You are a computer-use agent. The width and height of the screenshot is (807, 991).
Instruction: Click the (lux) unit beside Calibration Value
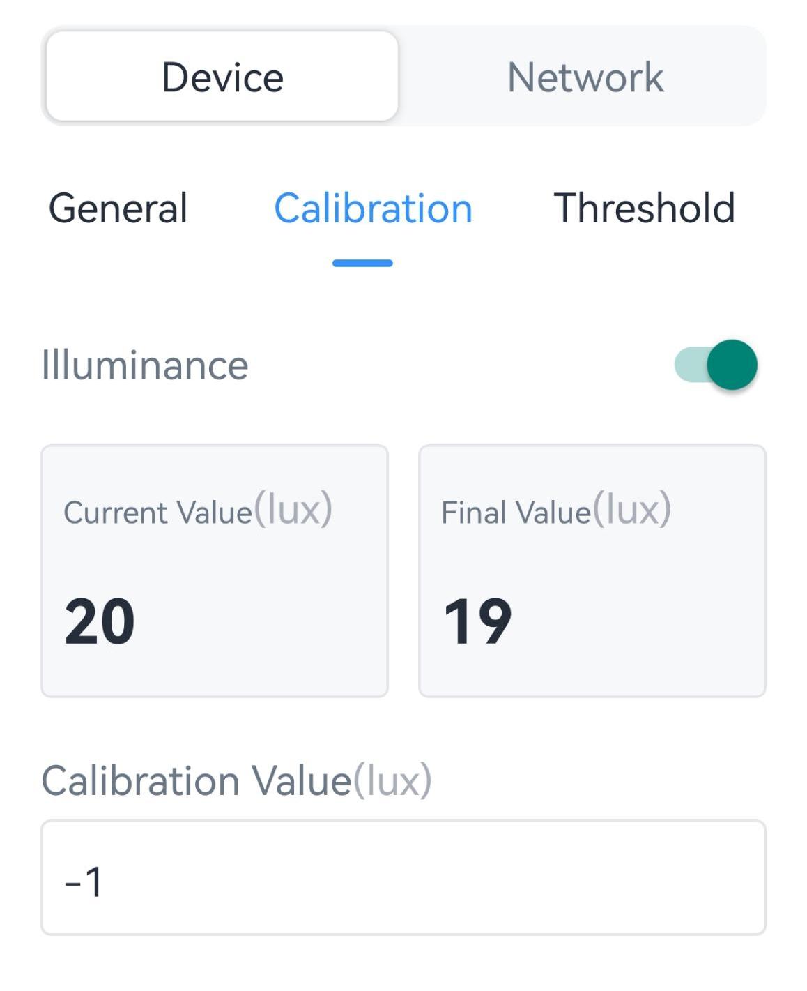pos(392,780)
